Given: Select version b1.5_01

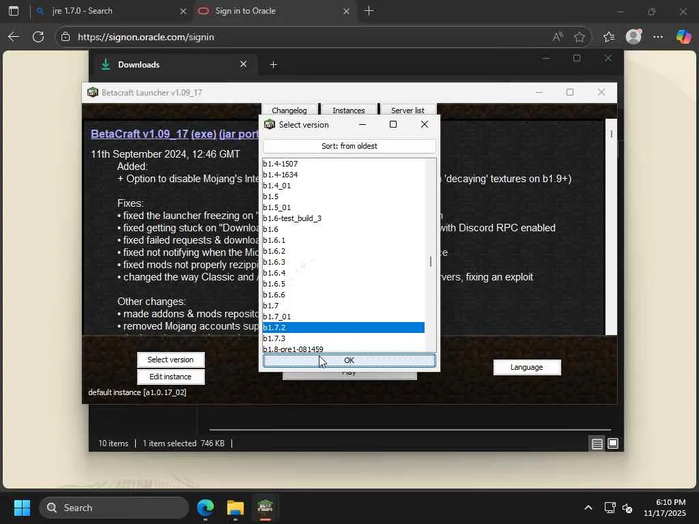Looking at the screenshot, I should click(343, 207).
